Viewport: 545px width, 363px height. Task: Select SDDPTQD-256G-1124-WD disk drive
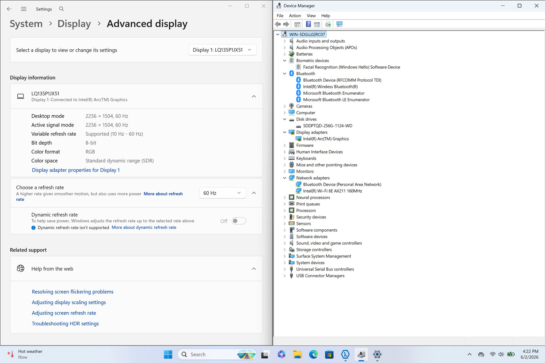coord(328,126)
